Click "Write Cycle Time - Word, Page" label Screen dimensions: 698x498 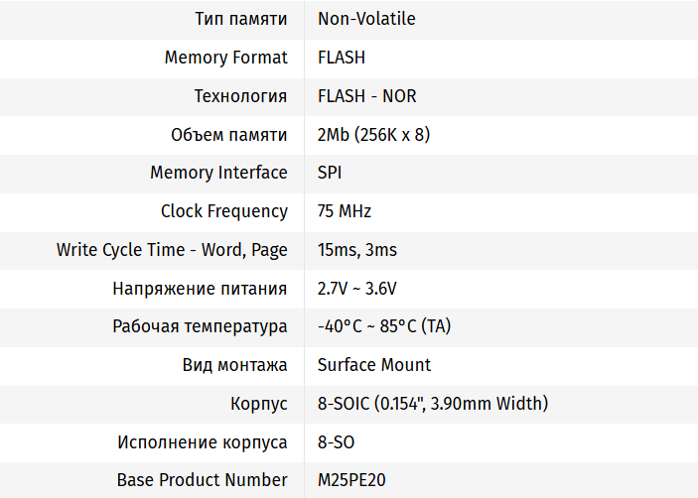(172, 250)
